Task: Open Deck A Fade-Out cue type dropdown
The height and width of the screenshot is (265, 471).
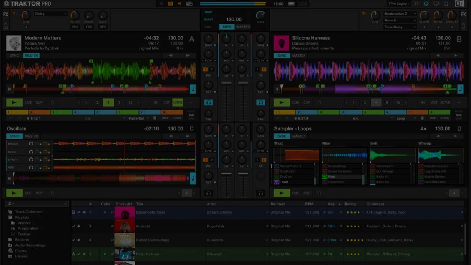Action: [x=138, y=118]
